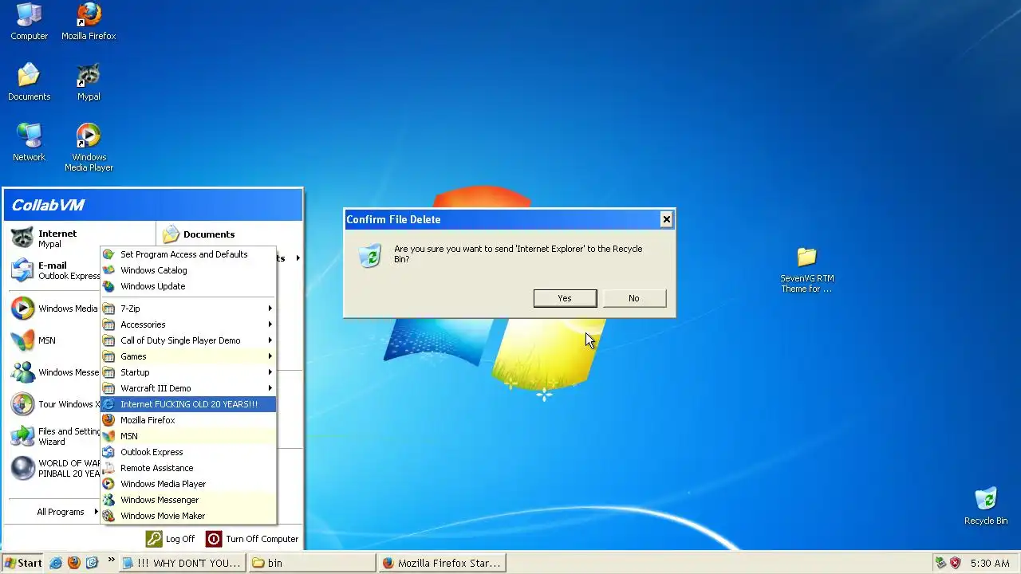Launch the Mypal desktop shortcut
The height and width of the screenshot is (574, 1021).
[89, 82]
